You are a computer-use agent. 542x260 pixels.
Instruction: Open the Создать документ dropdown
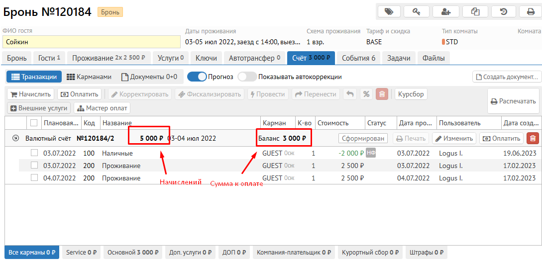pyautogui.click(x=507, y=77)
